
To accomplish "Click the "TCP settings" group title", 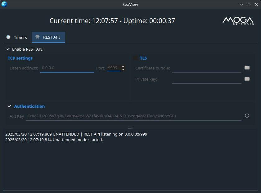I will [x=20, y=58].
